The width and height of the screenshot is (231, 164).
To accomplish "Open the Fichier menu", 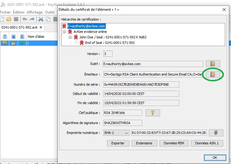I will (5, 12).
